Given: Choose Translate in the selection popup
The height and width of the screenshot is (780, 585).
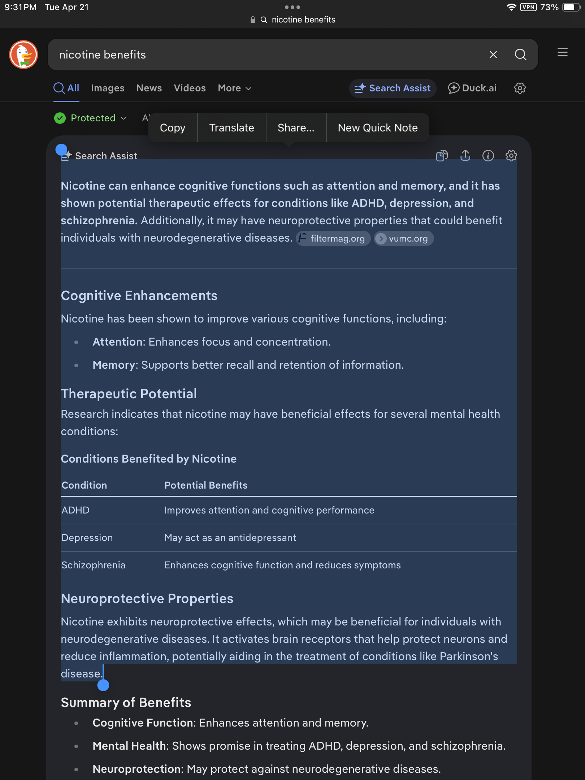Looking at the screenshot, I should pyautogui.click(x=231, y=128).
